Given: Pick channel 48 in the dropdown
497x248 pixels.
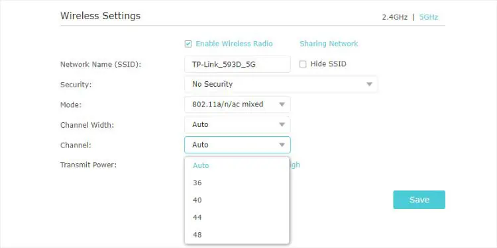Looking at the screenshot, I should pyautogui.click(x=237, y=235).
